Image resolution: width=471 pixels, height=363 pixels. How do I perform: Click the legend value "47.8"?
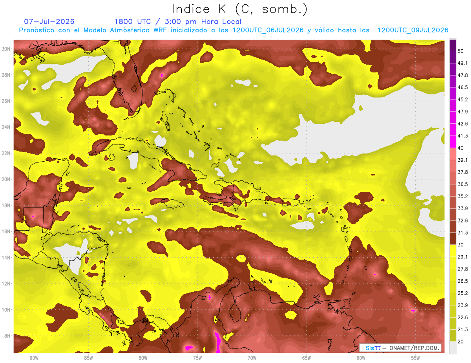463,75
